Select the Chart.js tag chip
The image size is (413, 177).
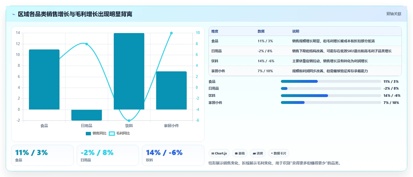point(219,153)
